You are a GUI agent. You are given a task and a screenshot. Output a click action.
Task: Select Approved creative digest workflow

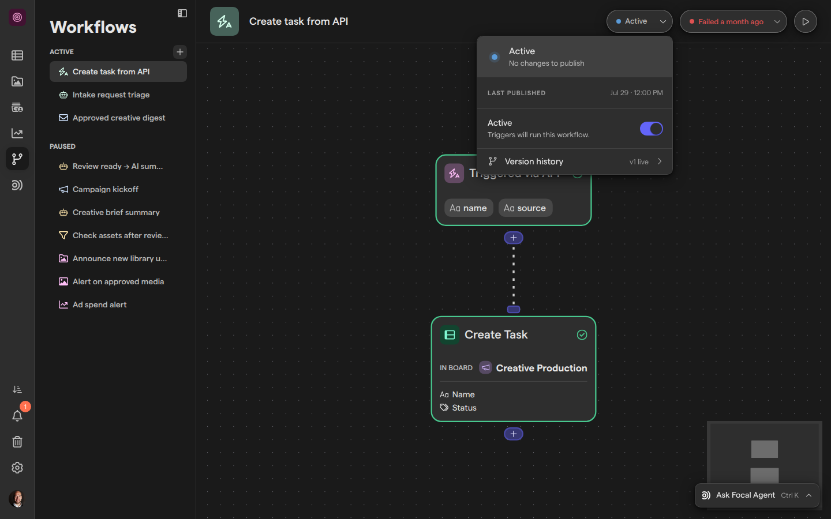(x=118, y=118)
